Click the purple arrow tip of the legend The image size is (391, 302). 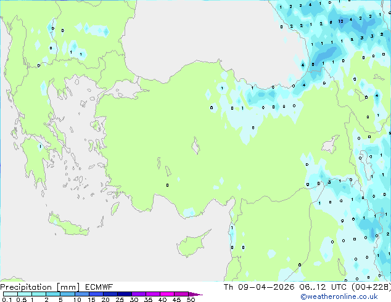pos(196,294)
